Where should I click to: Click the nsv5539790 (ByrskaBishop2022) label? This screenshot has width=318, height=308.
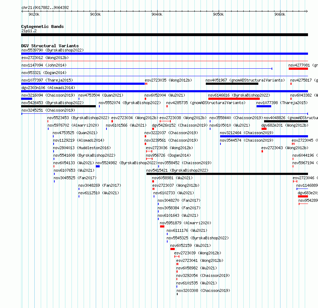pos(53,50)
